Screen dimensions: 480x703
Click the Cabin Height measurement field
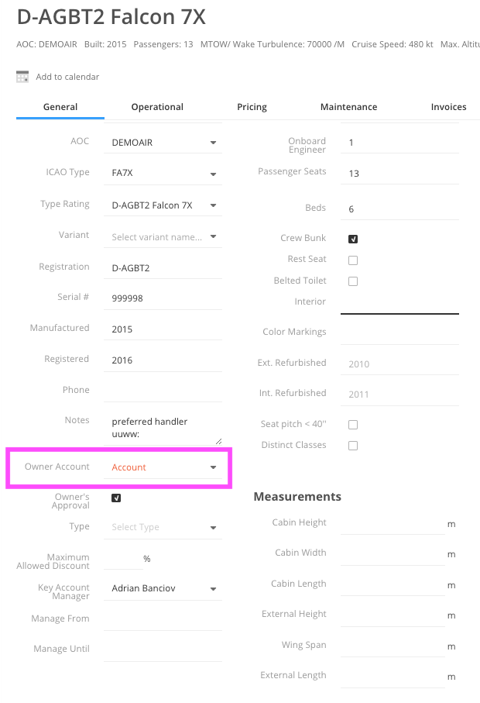pos(393,523)
